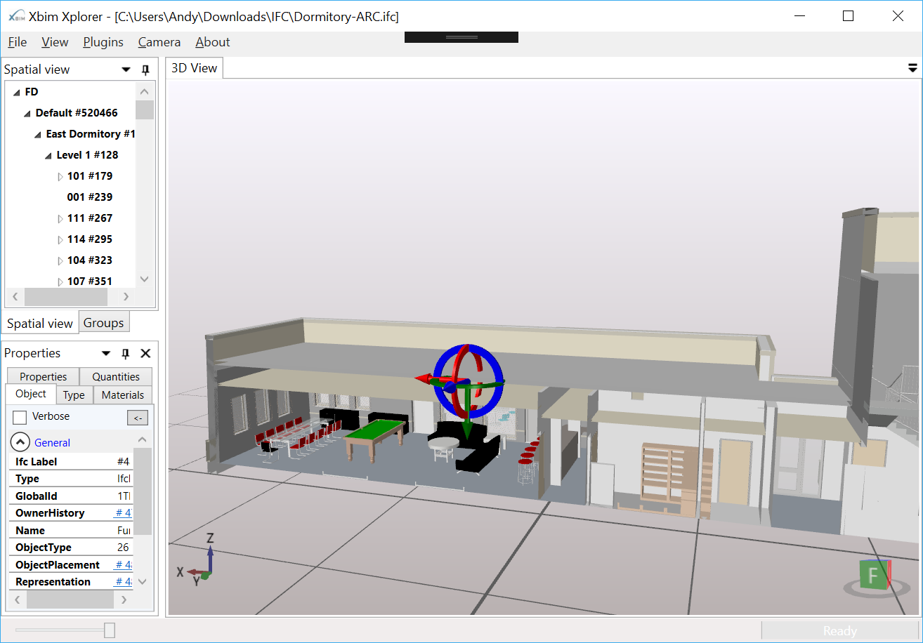Collapse the FD tree node
This screenshot has height=643, width=923.
(17, 92)
